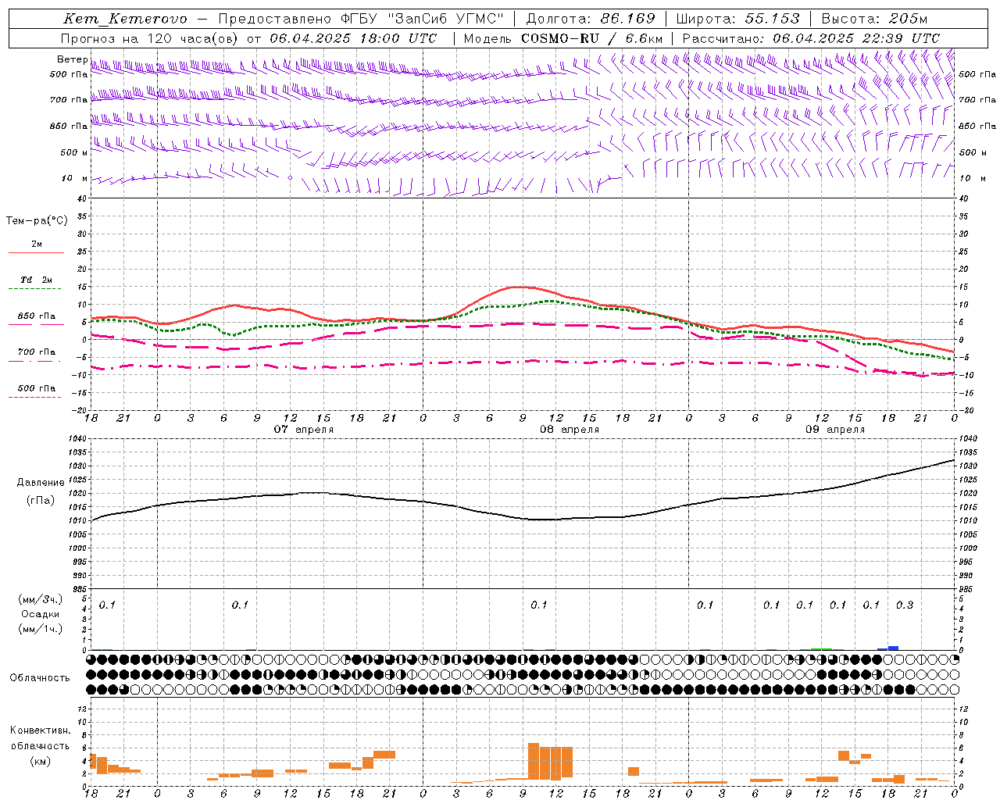The image size is (1000, 800).
Task: Click the forecast text Прогноз на 120 часа(ов)
Action: tap(151, 38)
